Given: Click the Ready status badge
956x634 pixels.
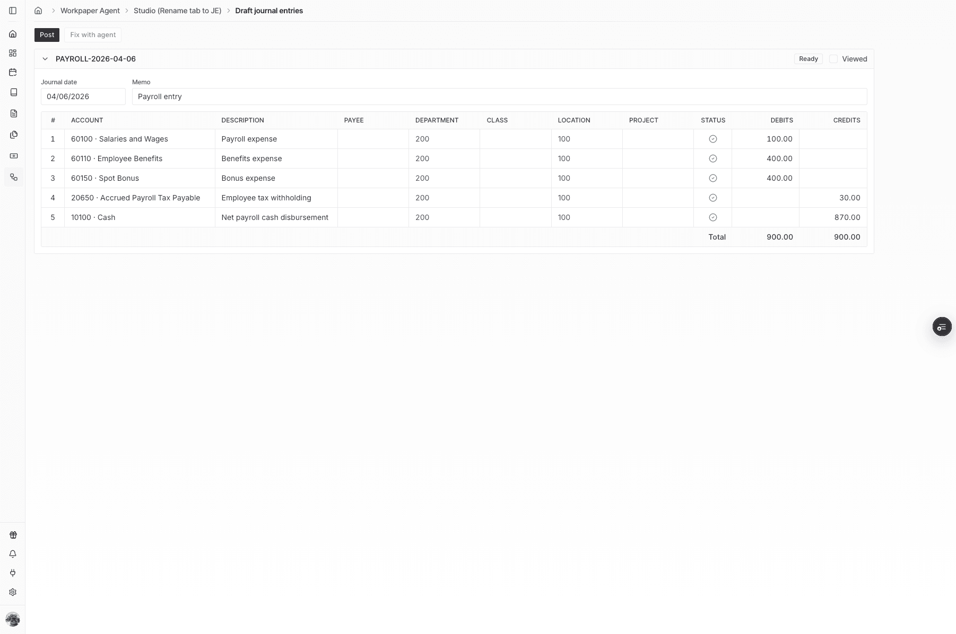Looking at the screenshot, I should [808, 59].
